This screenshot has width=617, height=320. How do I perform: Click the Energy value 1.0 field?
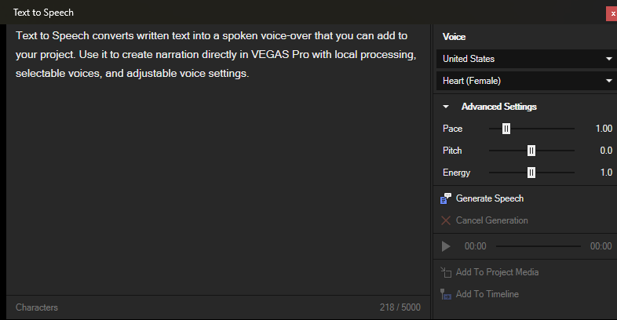click(x=605, y=173)
